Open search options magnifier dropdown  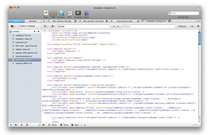point(46,26)
